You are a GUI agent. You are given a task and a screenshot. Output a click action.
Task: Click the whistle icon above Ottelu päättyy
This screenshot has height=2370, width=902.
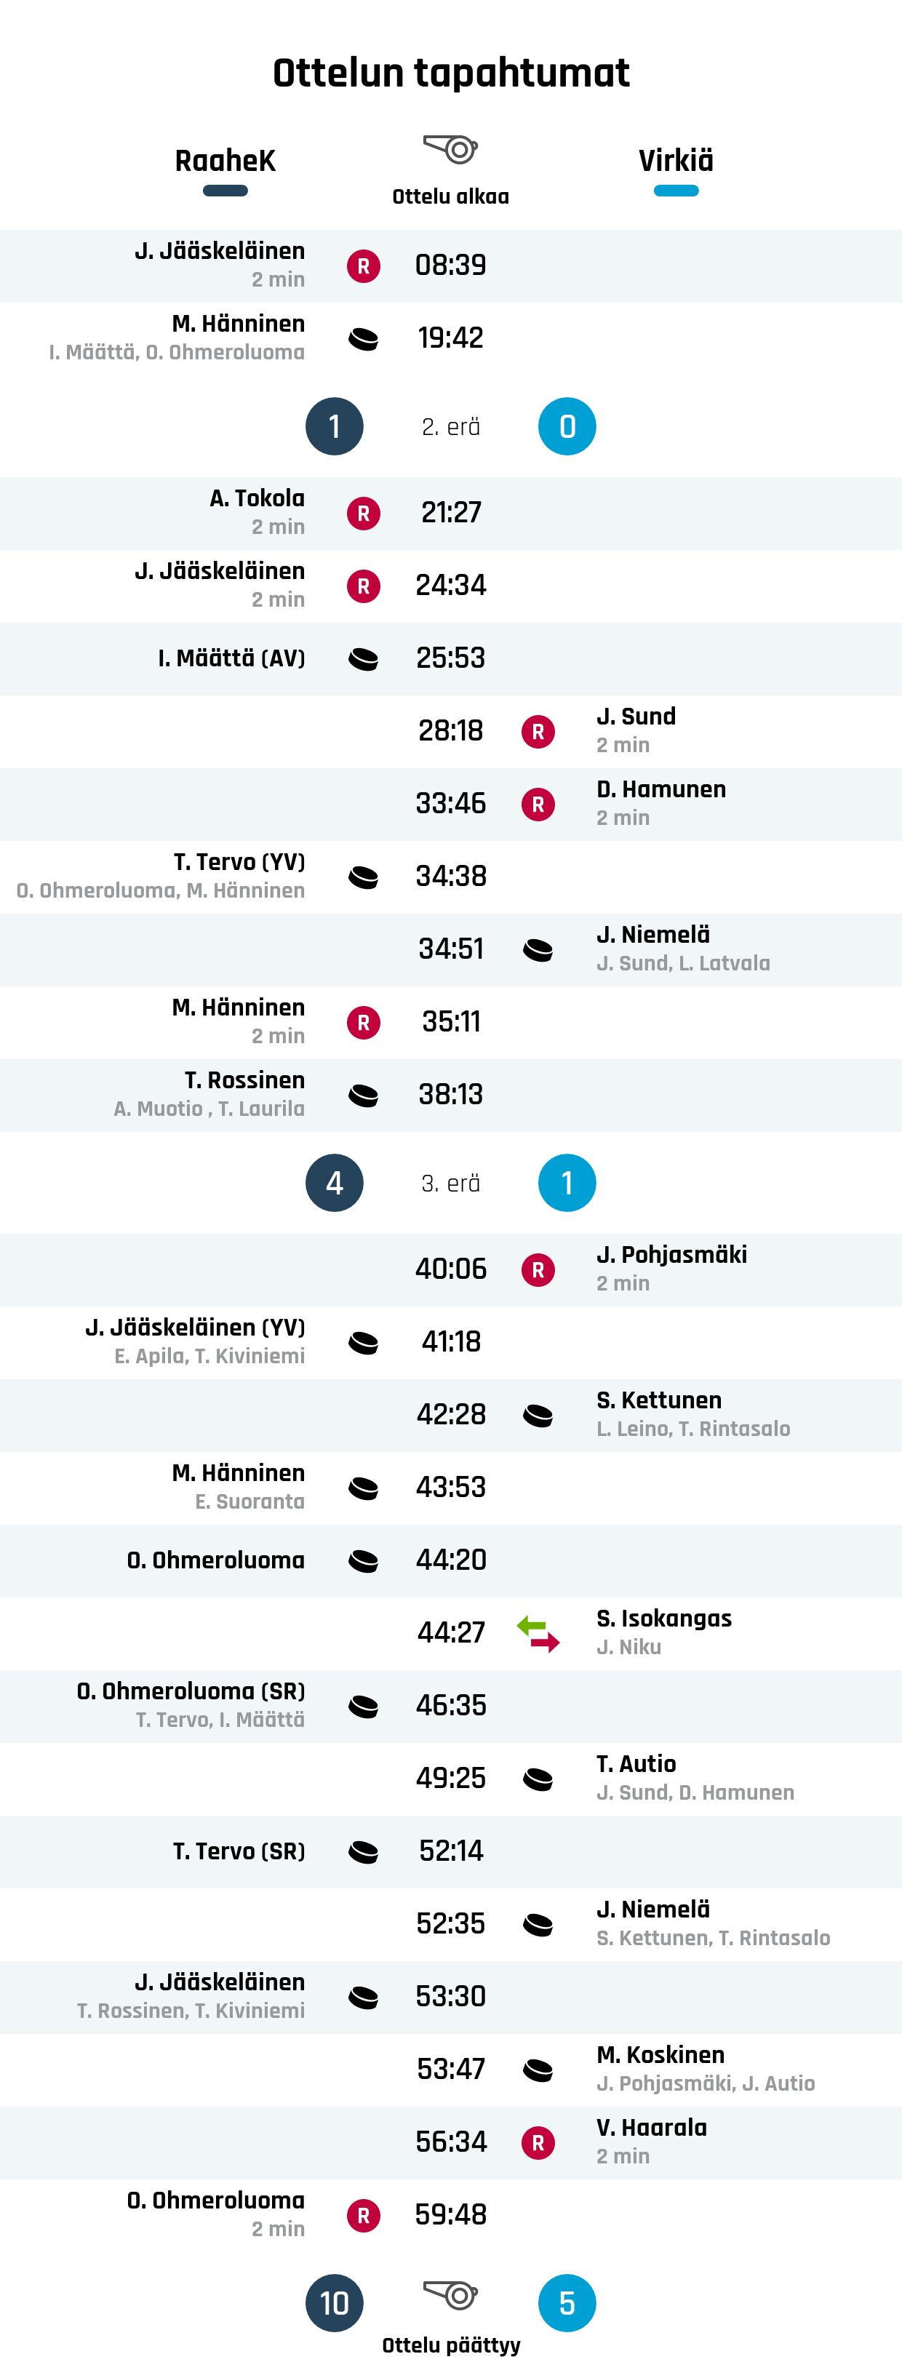pyautogui.click(x=451, y=2294)
